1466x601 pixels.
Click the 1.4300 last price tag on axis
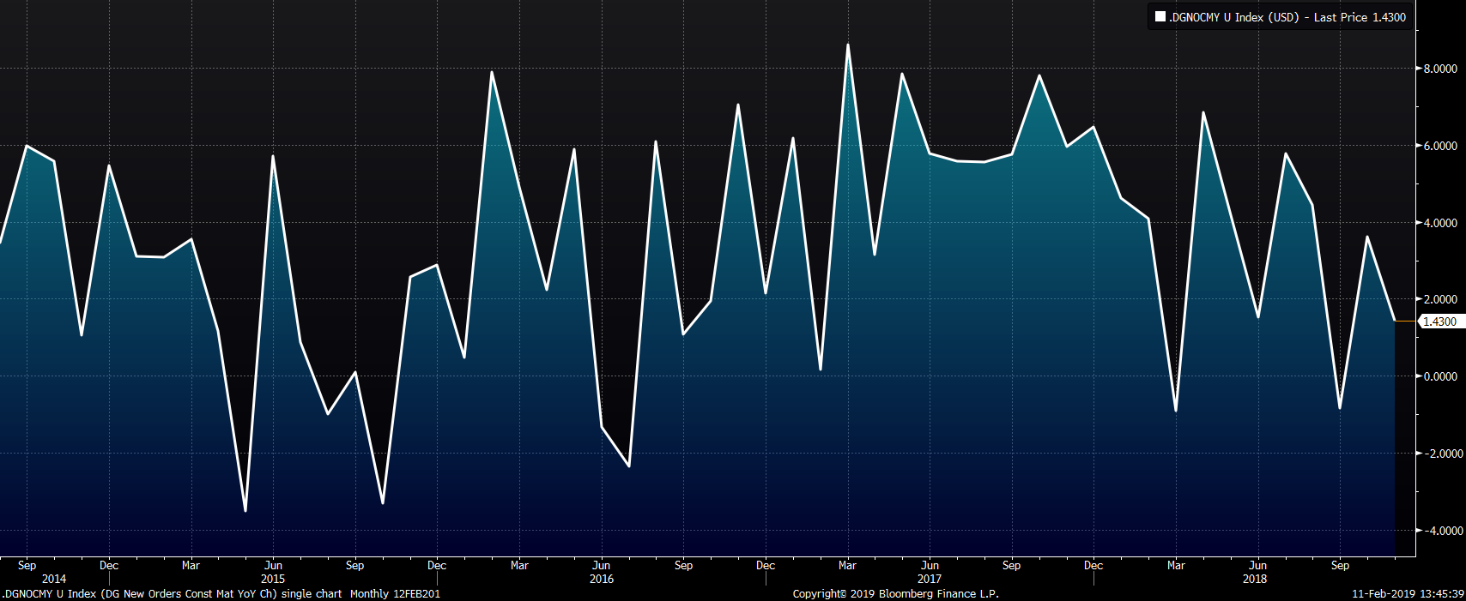tap(1439, 322)
